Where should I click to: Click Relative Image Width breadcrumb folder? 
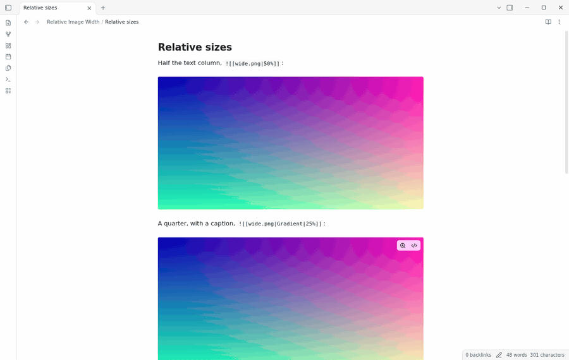click(x=73, y=22)
